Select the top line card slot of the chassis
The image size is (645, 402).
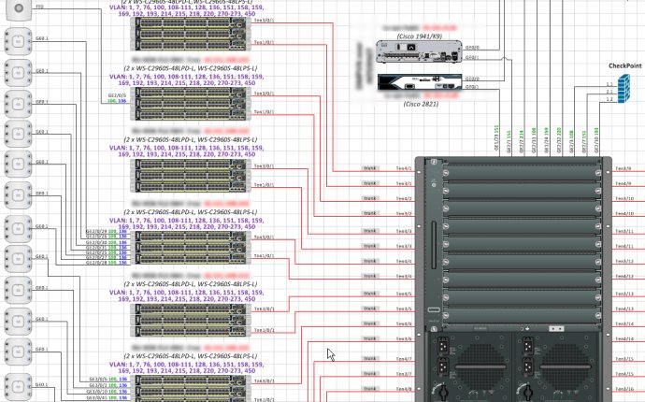522,173
